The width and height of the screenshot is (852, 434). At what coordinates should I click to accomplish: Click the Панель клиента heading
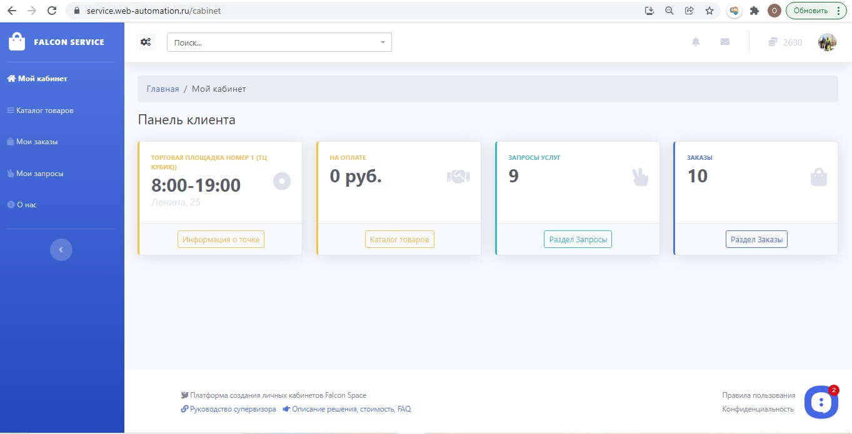point(187,120)
